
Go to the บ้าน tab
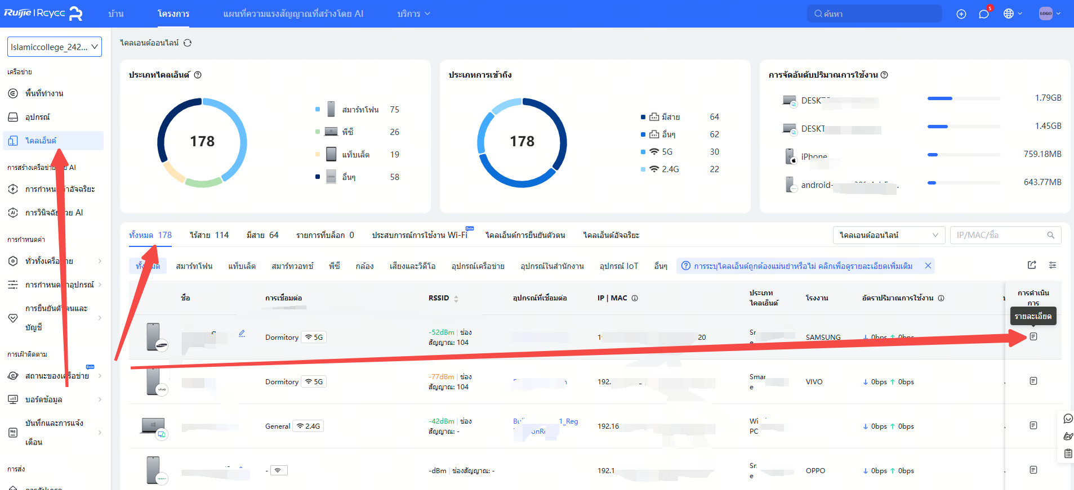pyautogui.click(x=116, y=14)
